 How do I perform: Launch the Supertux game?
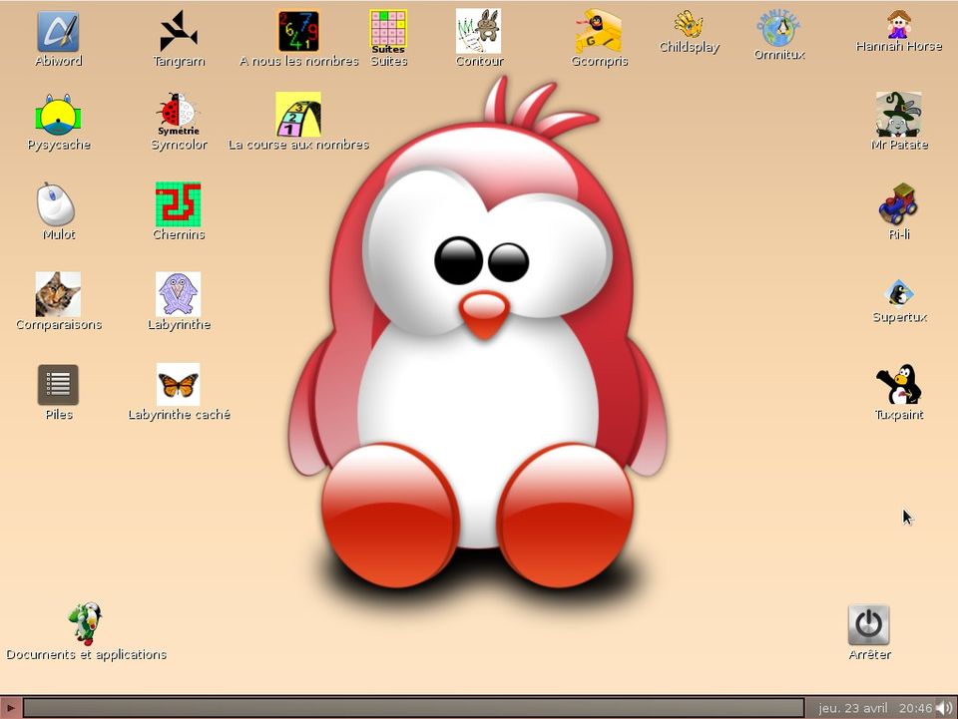tap(899, 295)
